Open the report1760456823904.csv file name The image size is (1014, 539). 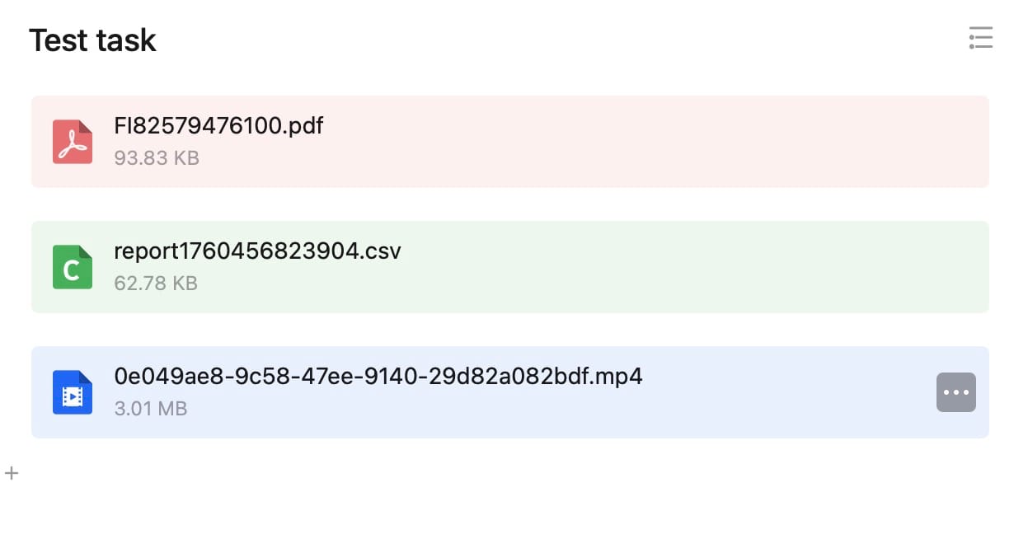(x=257, y=251)
